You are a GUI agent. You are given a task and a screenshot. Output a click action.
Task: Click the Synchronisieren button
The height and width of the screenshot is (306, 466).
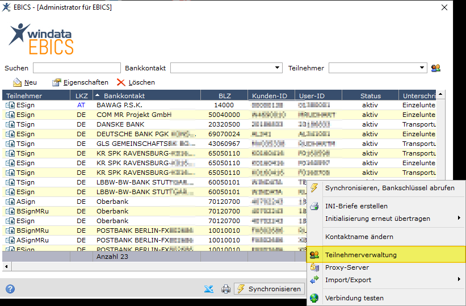pos(269,289)
